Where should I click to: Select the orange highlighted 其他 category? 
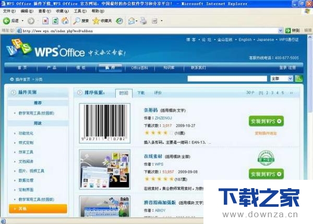tap(38, 209)
